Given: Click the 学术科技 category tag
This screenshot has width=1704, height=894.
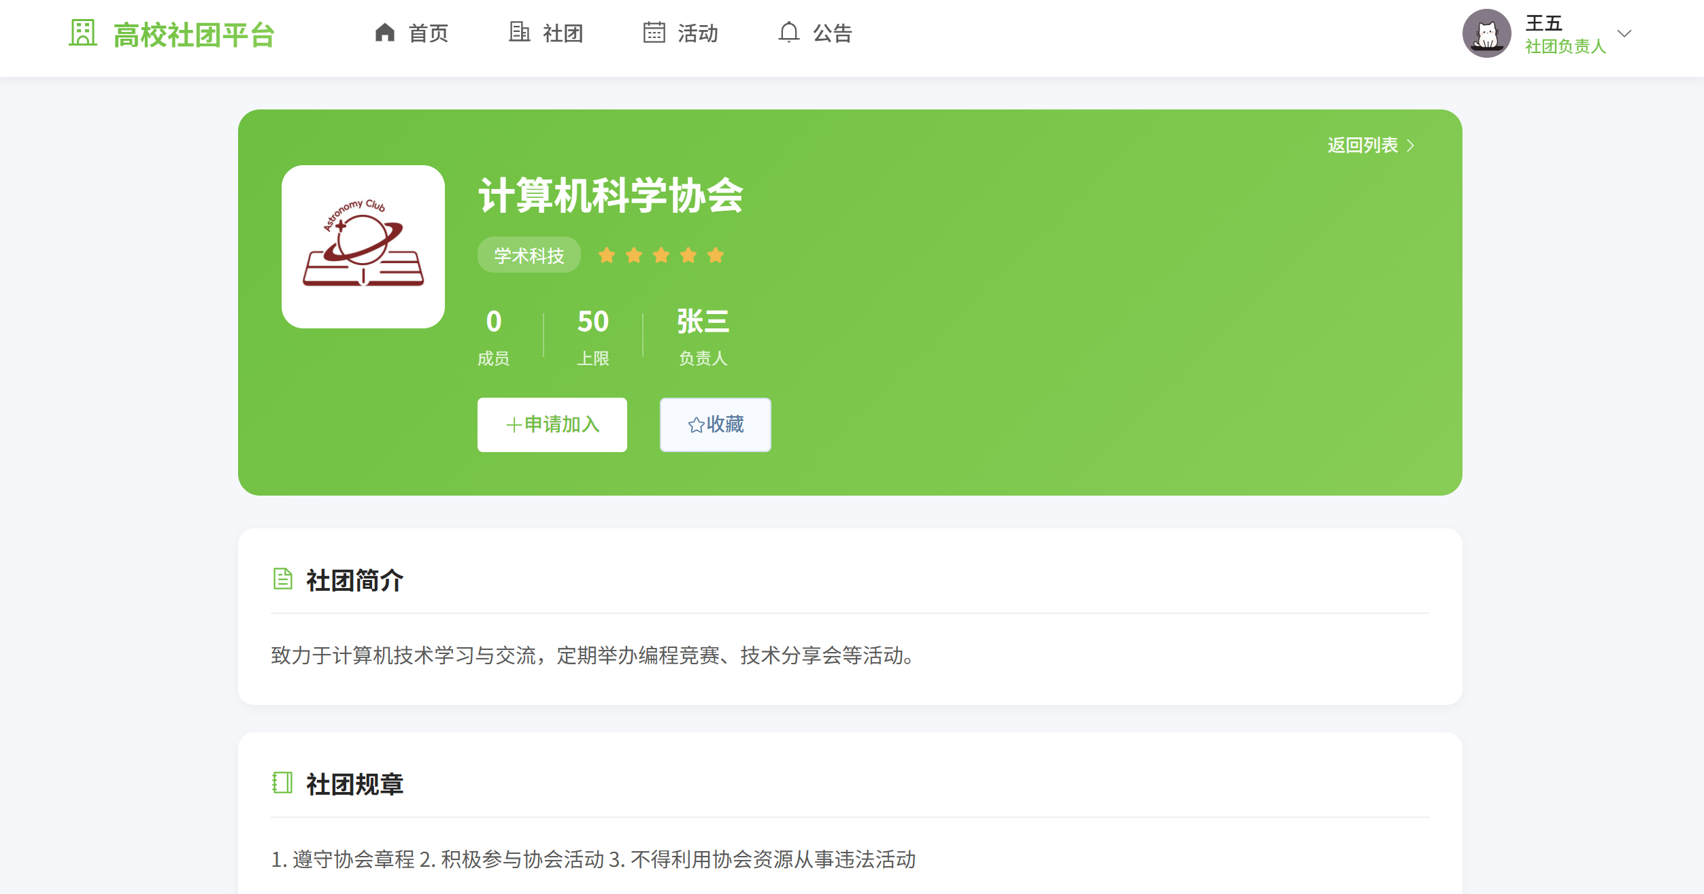Looking at the screenshot, I should 529,256.
